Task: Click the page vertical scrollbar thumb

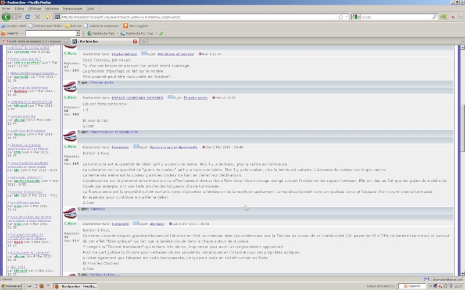Action: [x=462, y=129]
